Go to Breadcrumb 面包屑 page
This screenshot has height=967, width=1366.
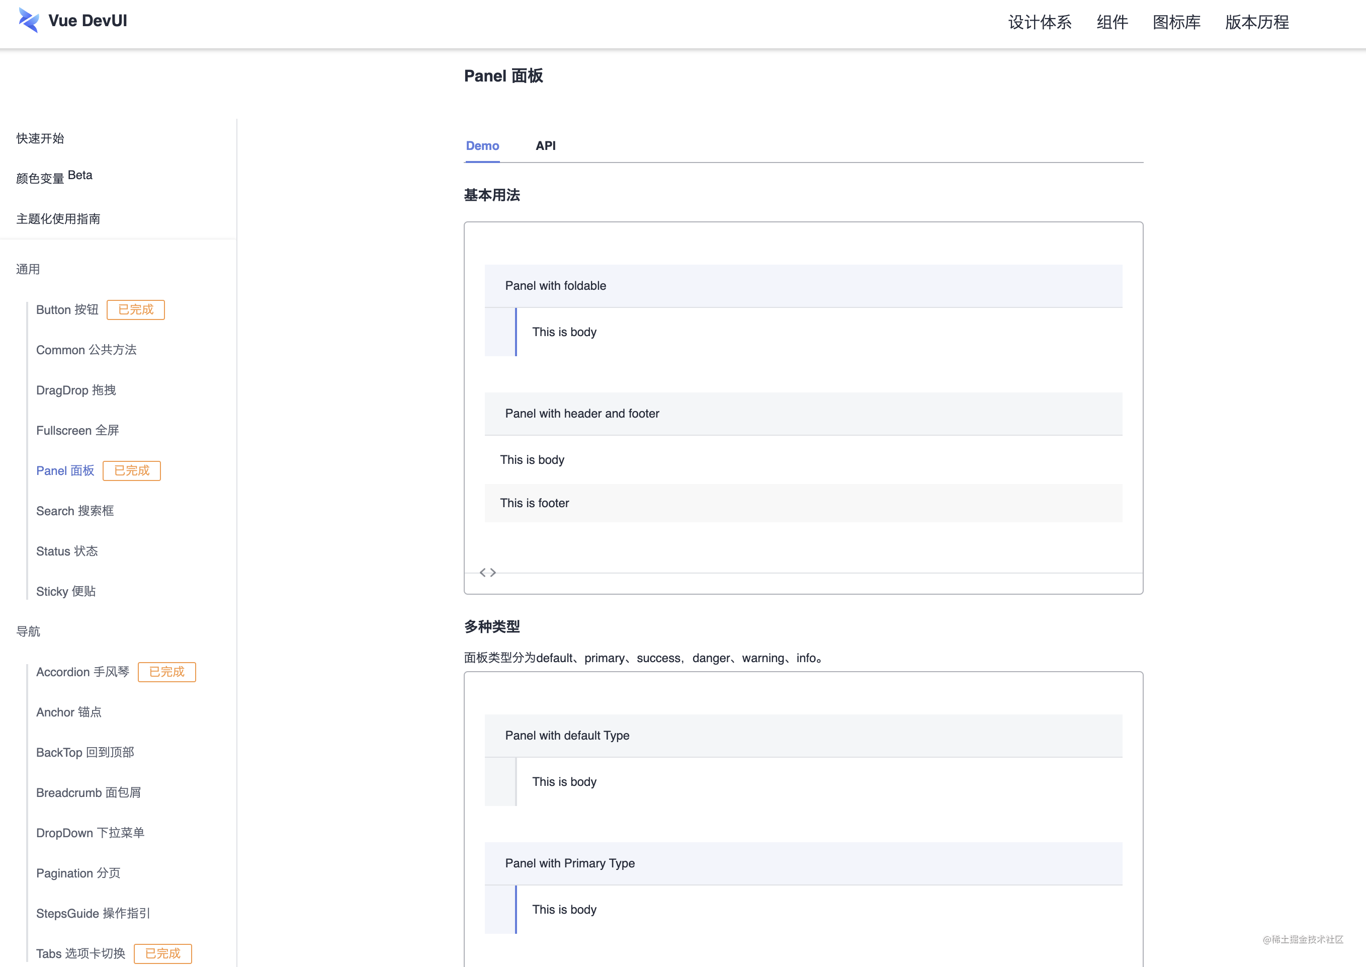[x=89, y=792]
